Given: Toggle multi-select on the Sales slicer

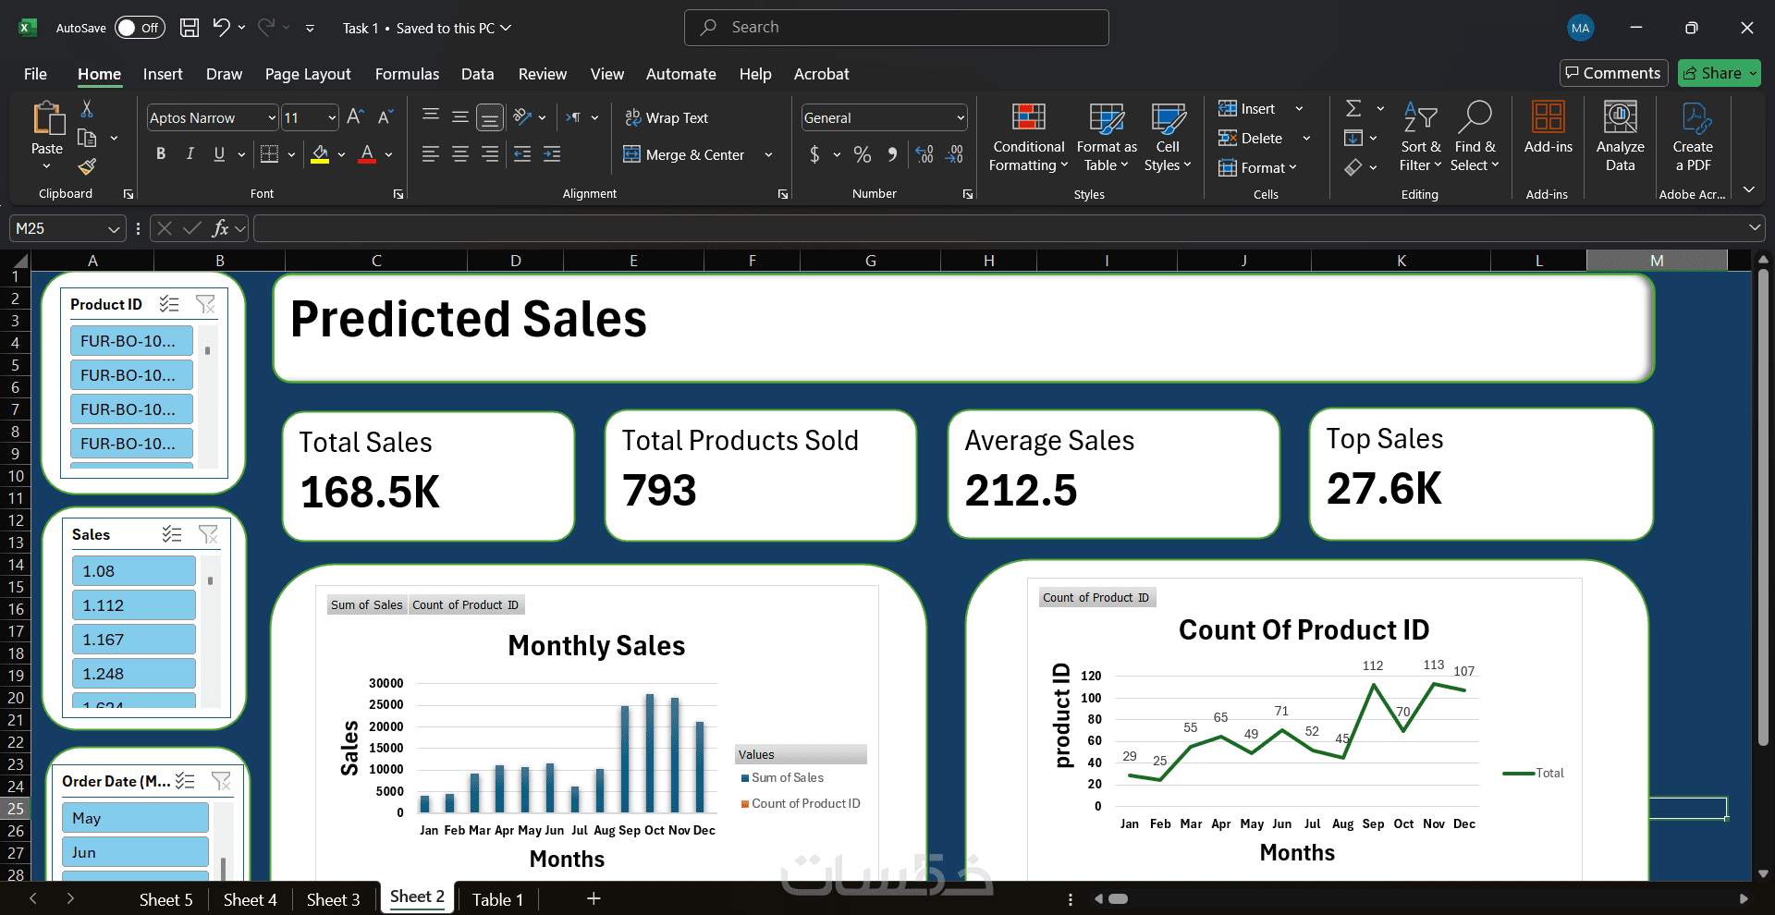Looking at the screenshot, I should 172,534.
